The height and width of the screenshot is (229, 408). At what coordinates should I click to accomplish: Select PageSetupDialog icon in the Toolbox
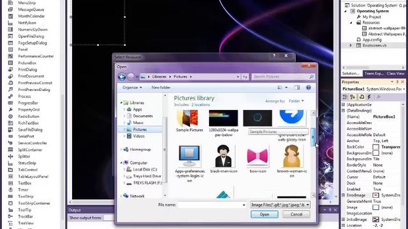(10, 43)
